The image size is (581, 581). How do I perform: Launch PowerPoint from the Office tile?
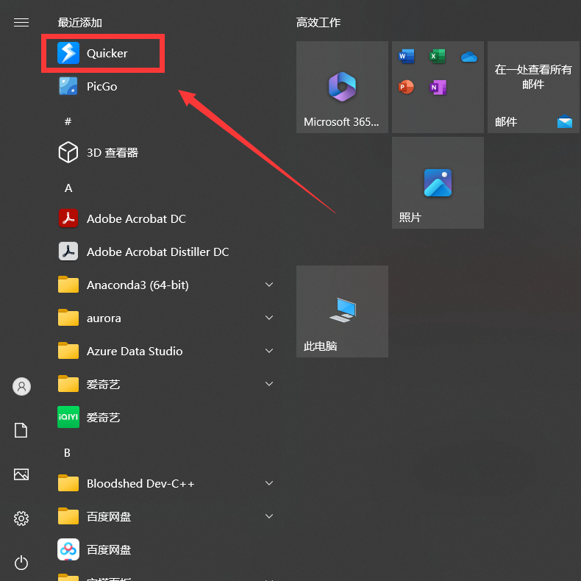(x=406, y=87)
